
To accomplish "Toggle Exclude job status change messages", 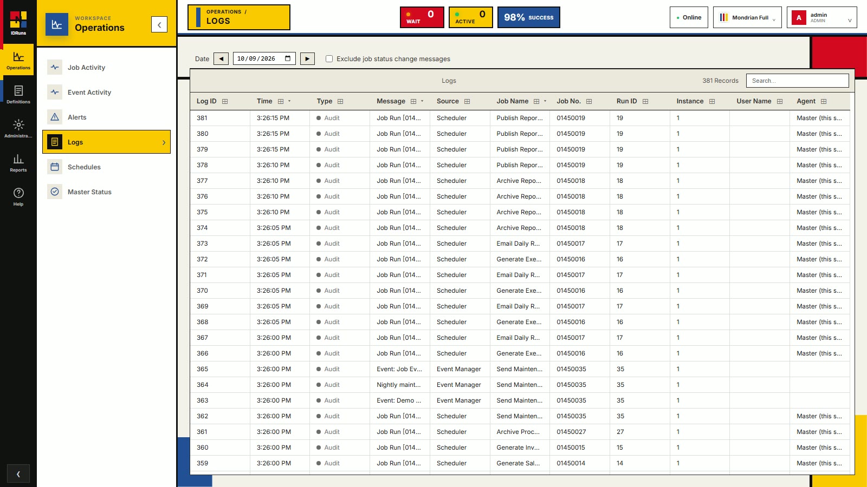I will [329, 58].
